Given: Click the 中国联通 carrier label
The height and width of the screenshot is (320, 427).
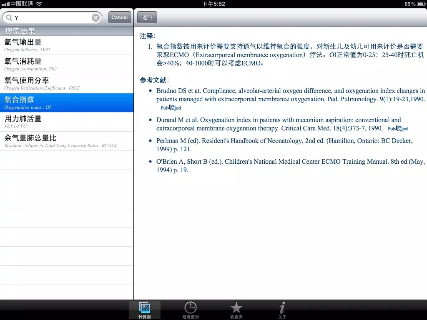Looking at the screenshot, I should [22, 4].
